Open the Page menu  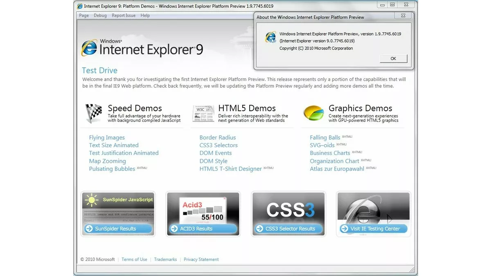83,15
